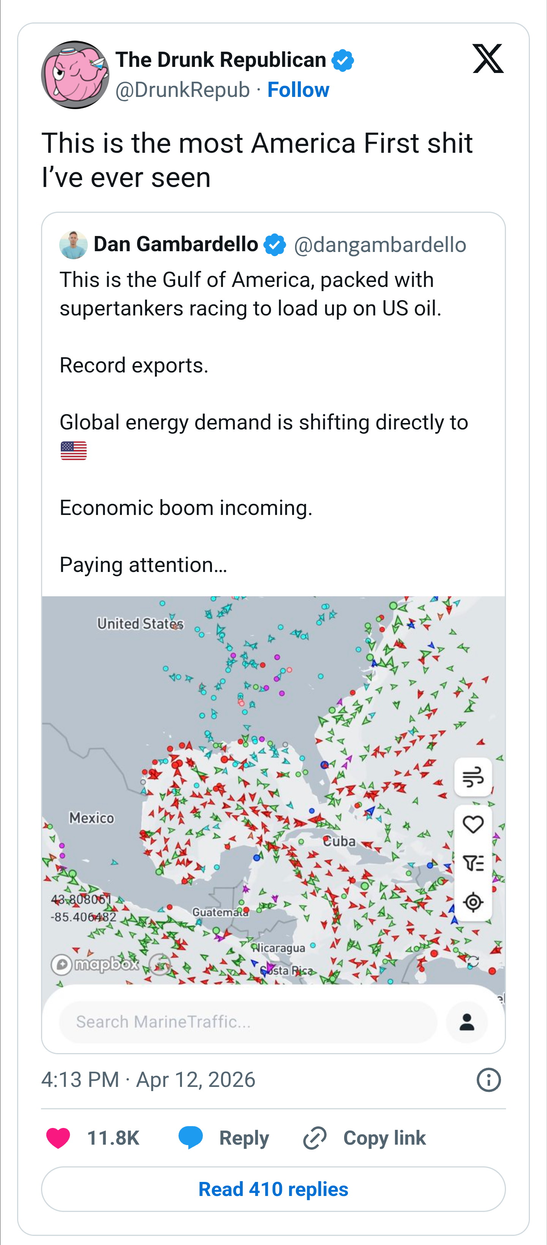Click the Nicaragua label on the map
Screen dimensions: 547x1245
pos(279,948)
